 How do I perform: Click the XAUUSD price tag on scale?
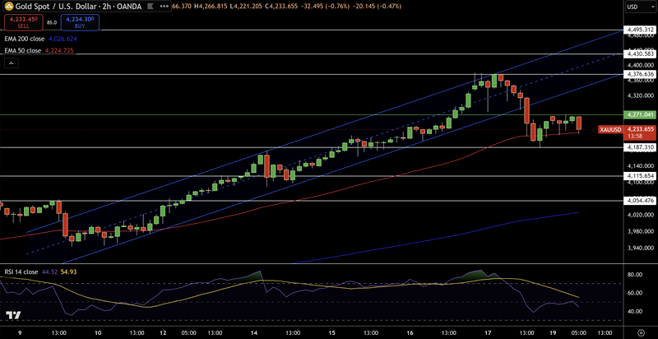[x=609, y=129]
